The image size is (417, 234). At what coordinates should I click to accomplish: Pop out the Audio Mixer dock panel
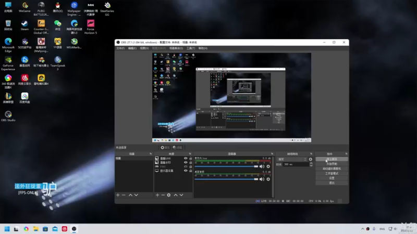pyautogui.click(x=272, y=154)
